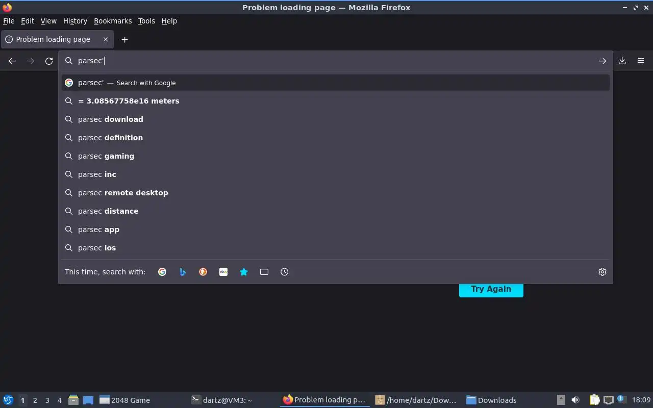Viewport: 653px width, 408px height.
Task: Select the parsec distance suggestion
Action: 336,211
